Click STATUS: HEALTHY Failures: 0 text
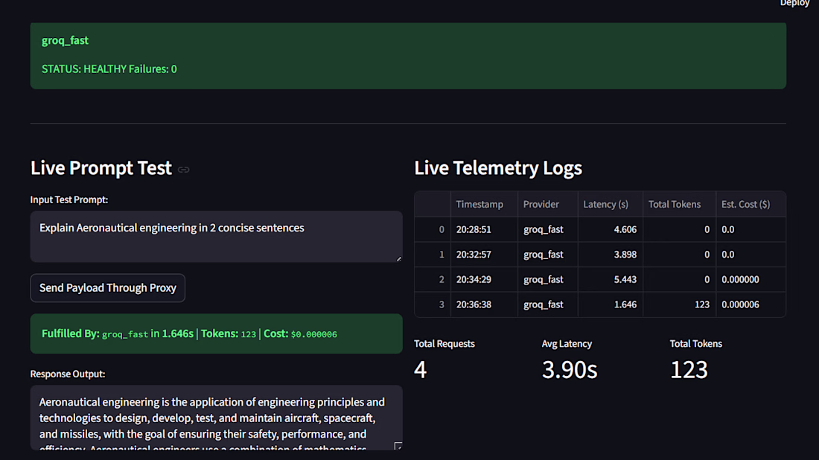This screenshot has height=460, width=819. (x=109, y=69)
